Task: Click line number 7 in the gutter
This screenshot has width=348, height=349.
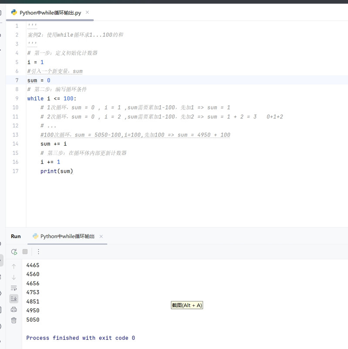Action: pos(17,80)
